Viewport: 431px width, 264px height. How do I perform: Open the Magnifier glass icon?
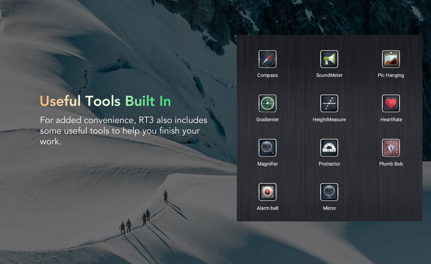(x=267, y=148)
